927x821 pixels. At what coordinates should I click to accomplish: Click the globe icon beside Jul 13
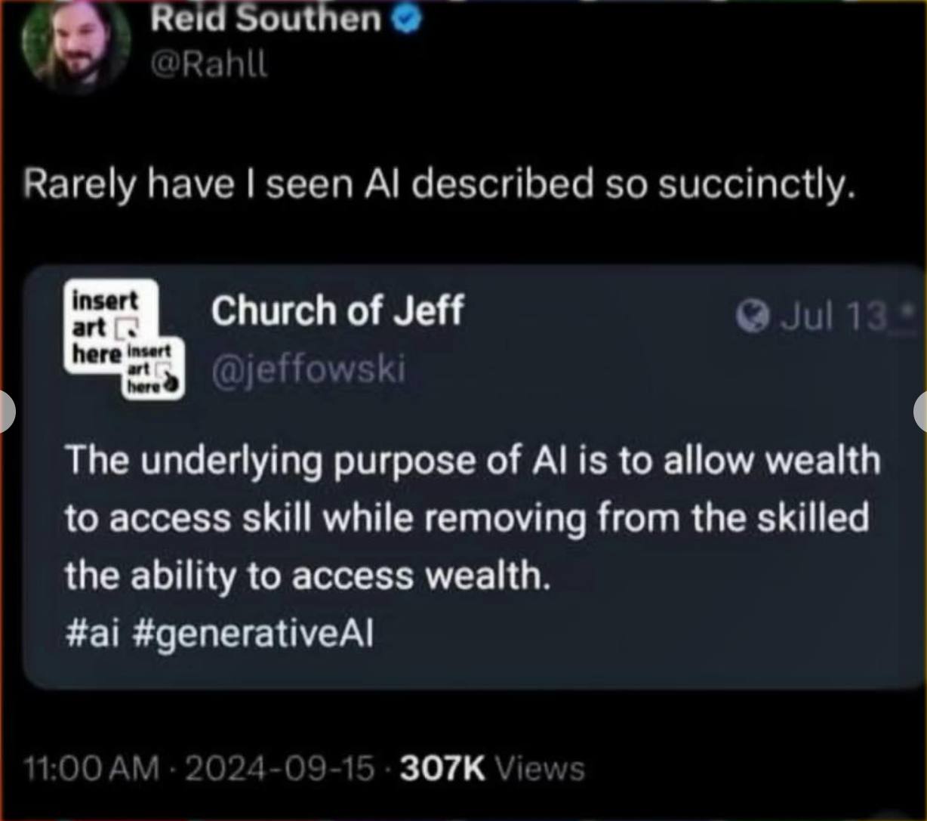point(752,318)
